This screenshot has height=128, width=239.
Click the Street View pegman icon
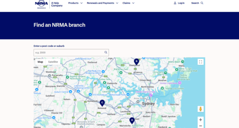point(201,109)
